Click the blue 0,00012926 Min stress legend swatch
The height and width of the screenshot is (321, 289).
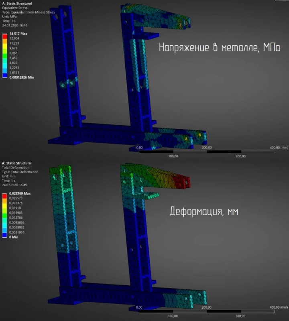click(x=5, y=75)
